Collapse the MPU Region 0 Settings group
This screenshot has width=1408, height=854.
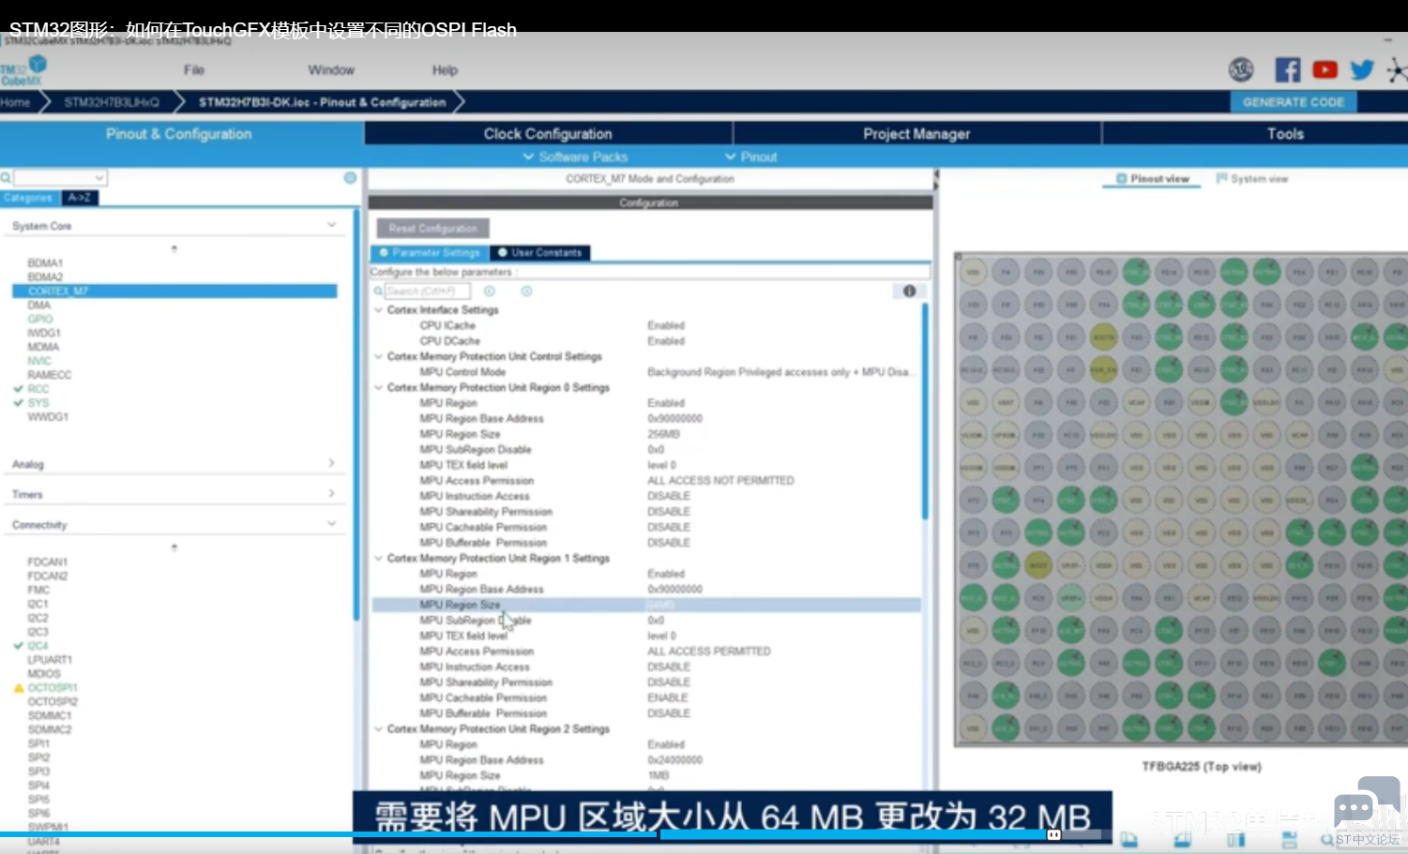379,388
